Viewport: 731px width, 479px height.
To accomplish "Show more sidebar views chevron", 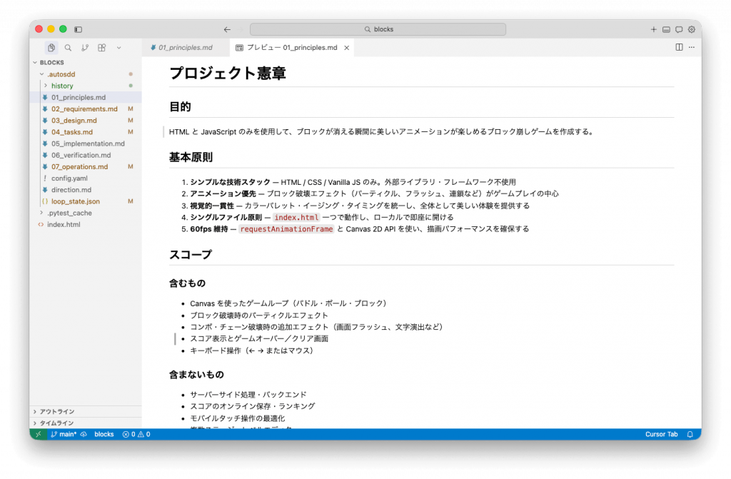I will click(119, 48).
